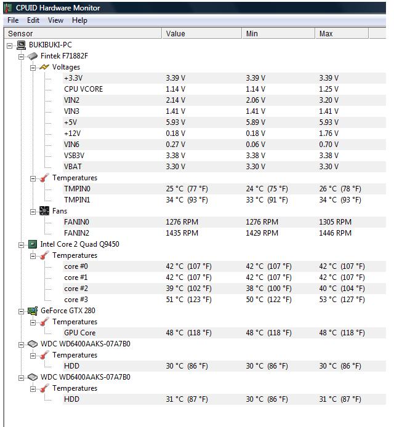Collapse the Voltages group
Image resolution: width=394 pixels, height=427 pixels.
33,68
